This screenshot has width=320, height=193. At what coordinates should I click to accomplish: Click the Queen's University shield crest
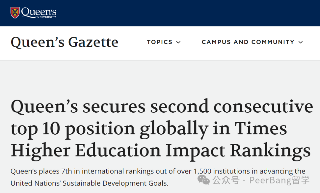click(x=15, y=13)
